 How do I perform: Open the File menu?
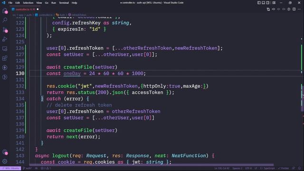coord(10,3)
